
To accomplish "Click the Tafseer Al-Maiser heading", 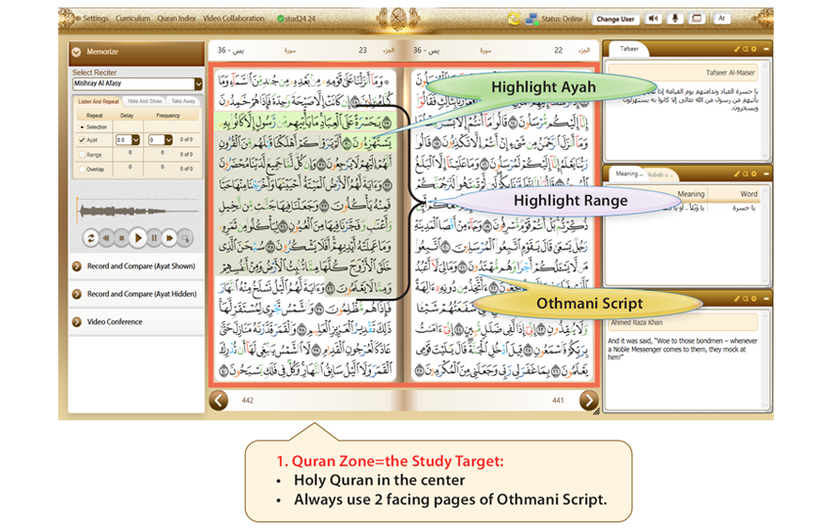I will click(731, 73).
